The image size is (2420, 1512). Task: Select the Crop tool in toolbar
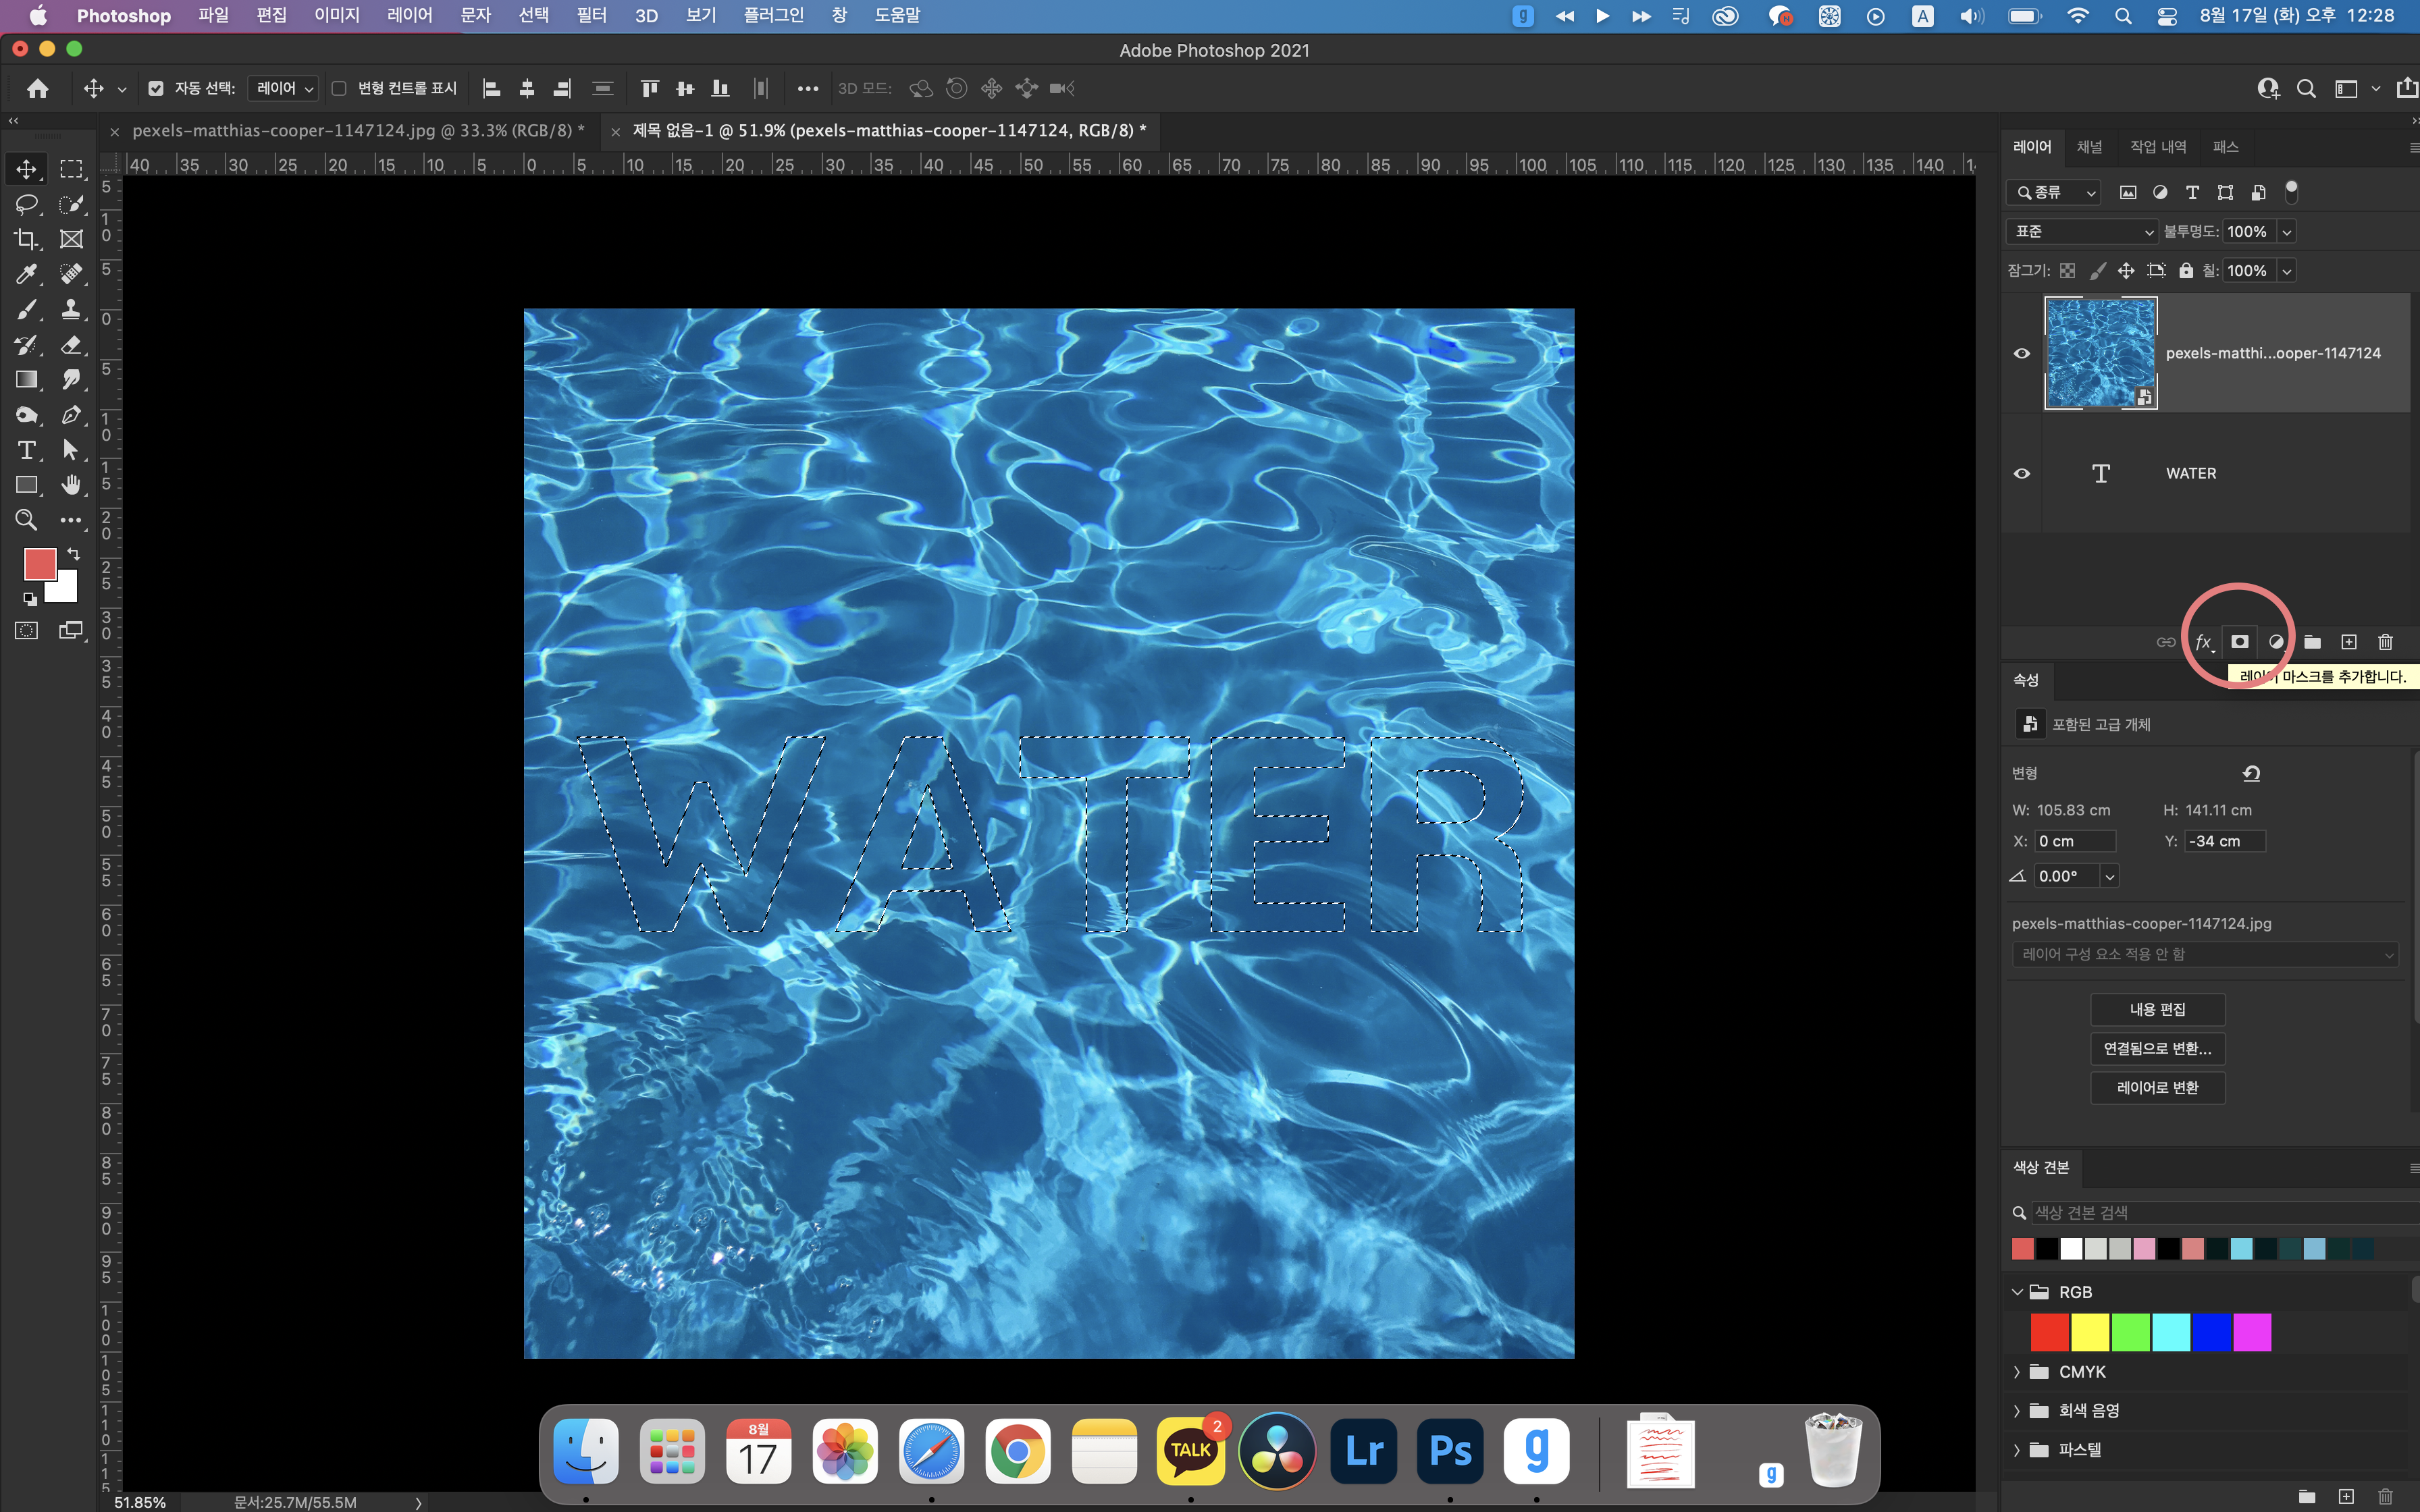pyautogui.click(x=27, y=239)
